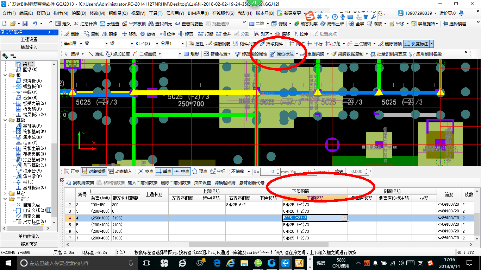
Task: Select the 偏移 offset tool
Action: point(282,34)
